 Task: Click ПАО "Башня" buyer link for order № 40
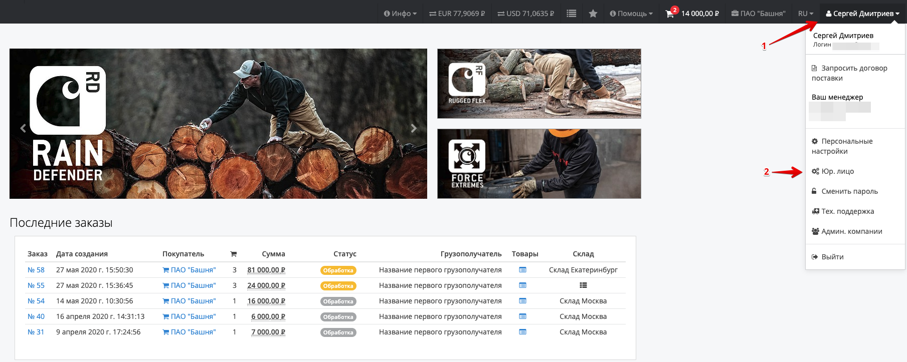click(x=189, y=316)
